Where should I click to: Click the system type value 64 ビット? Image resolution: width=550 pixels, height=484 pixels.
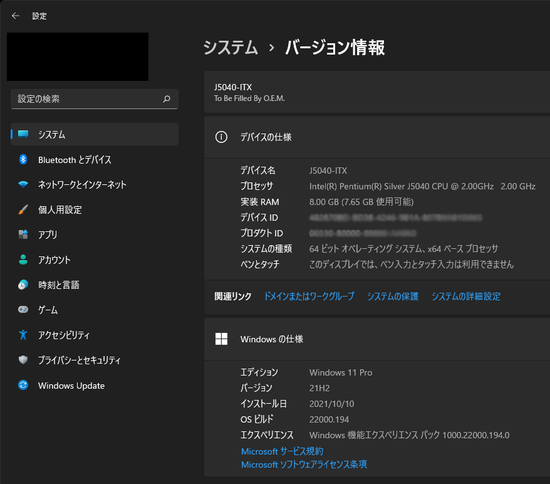point(404,248)
